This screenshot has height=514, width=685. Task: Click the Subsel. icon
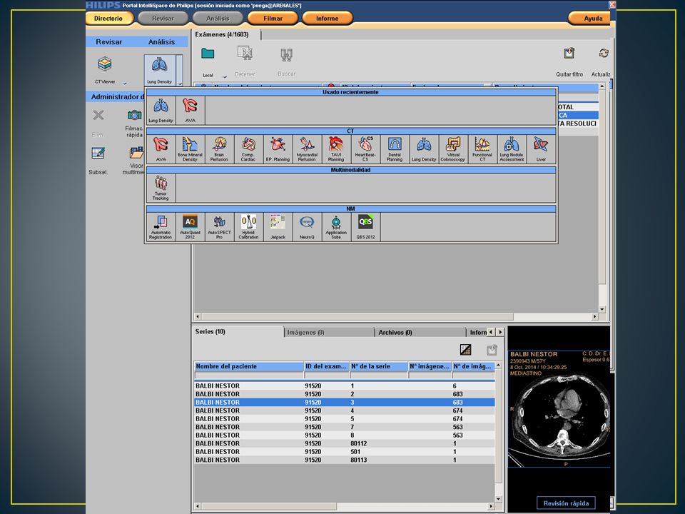pyautogui.click(x=98, y=153)
